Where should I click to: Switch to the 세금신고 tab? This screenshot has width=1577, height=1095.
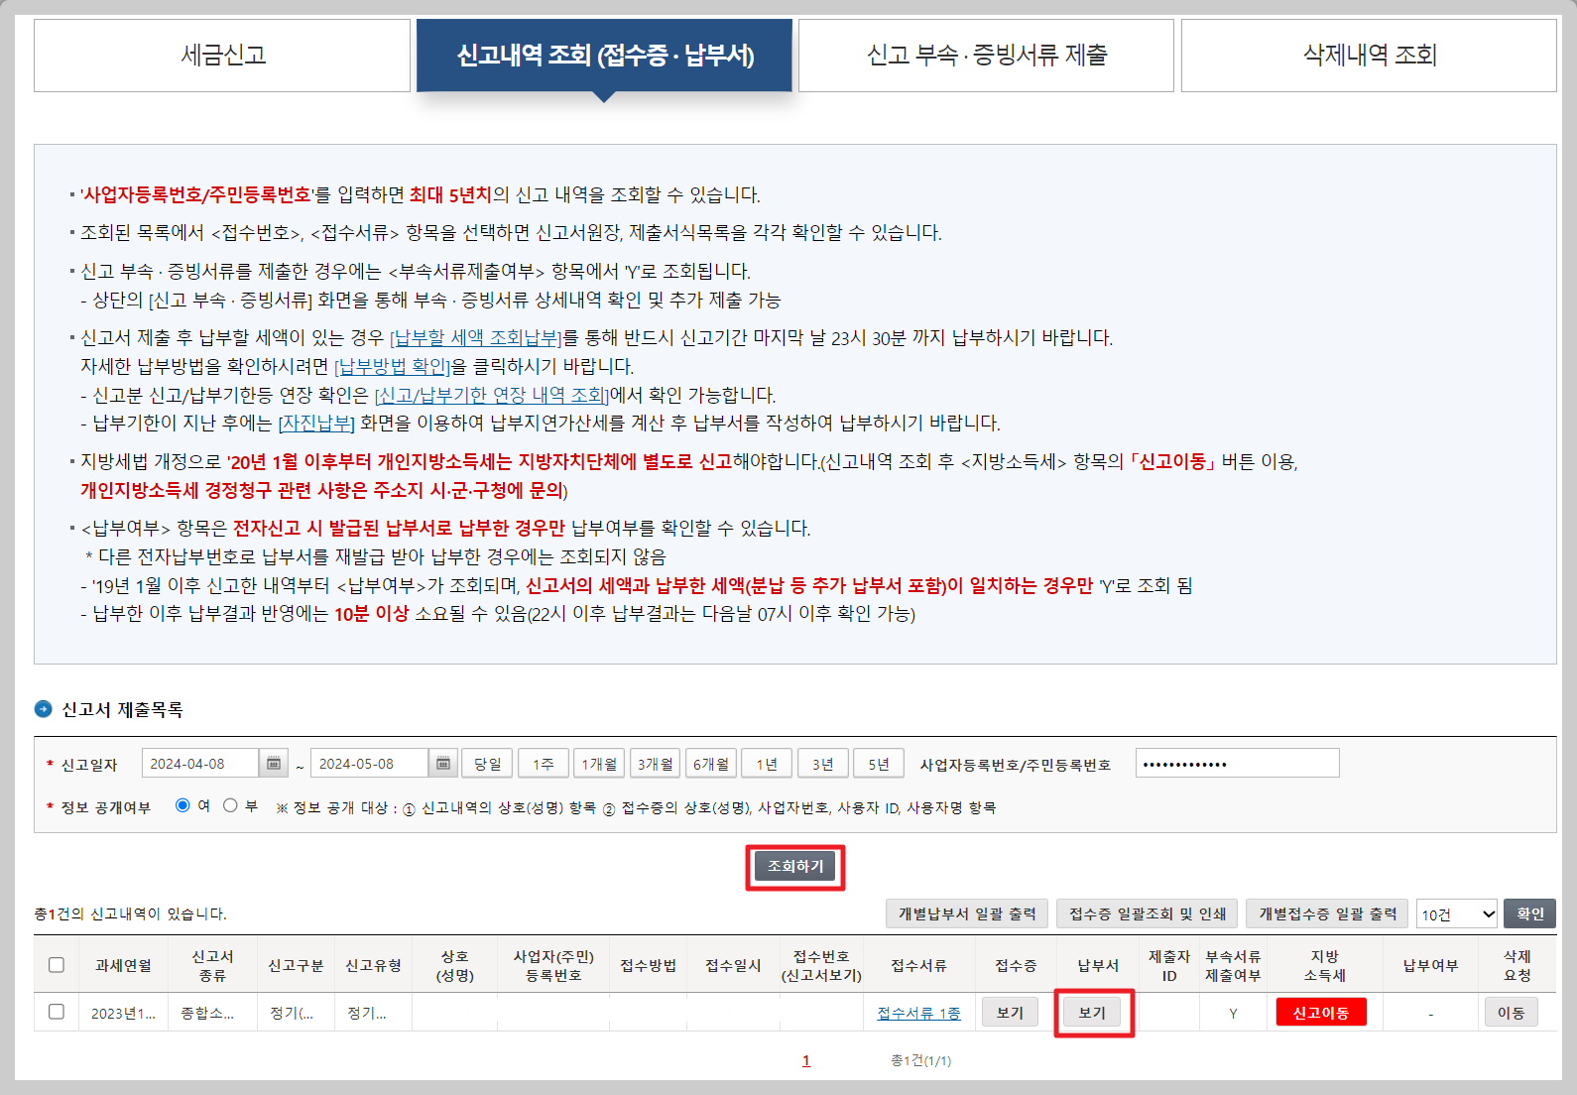coord(222,56)
